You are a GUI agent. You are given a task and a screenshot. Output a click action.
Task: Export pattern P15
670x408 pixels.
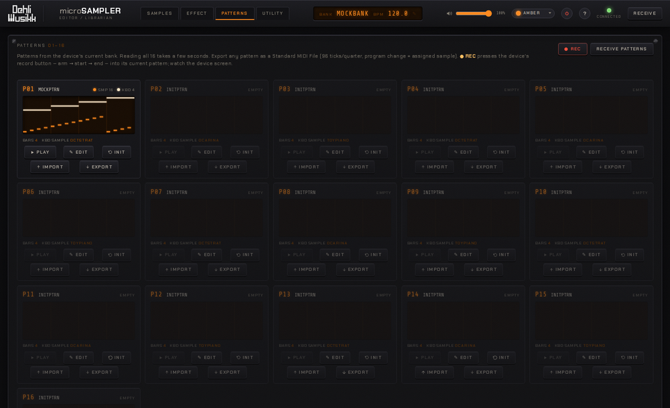point(612,372)
